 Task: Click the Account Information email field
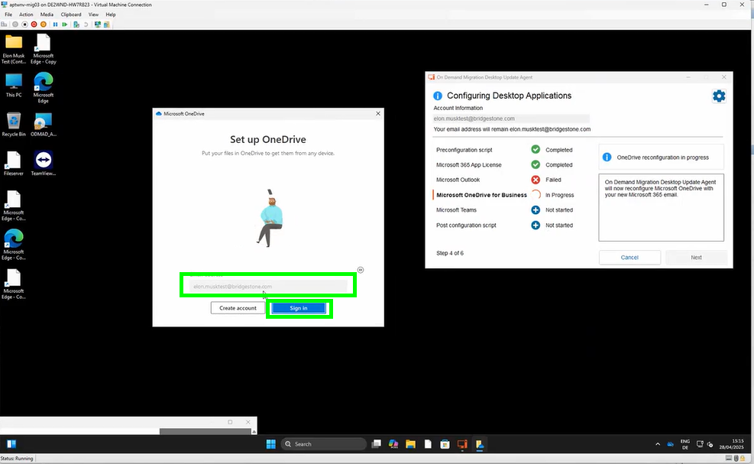(511, 118)
